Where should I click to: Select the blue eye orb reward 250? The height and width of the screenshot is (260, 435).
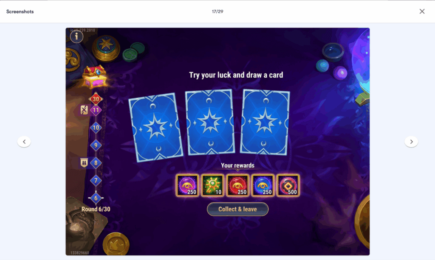pyautogui.click(x=263, y=185)
